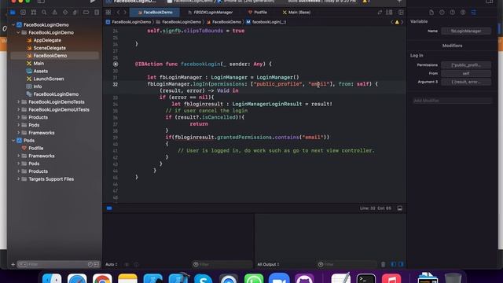Image resolution: width=503 pixels, height=283 pixels.
Task: Show the File inspector
Action: click(x=431, y=13)
